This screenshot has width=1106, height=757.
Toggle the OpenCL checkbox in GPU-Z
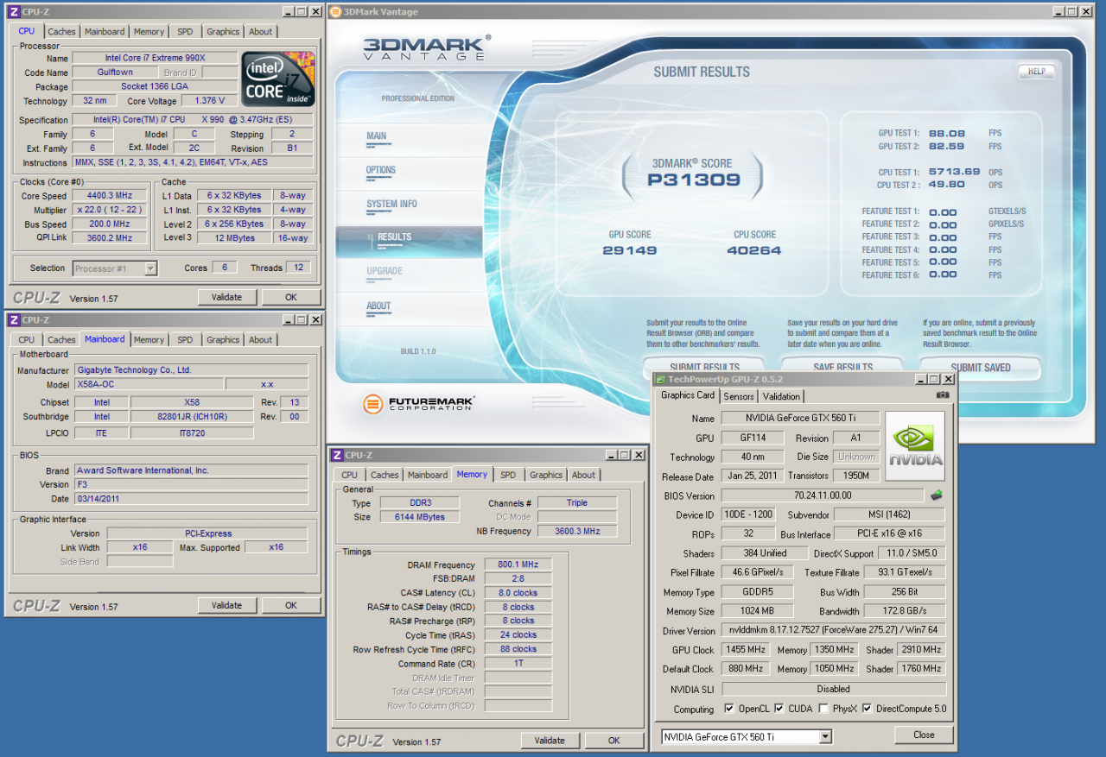[x=729, y=709]
